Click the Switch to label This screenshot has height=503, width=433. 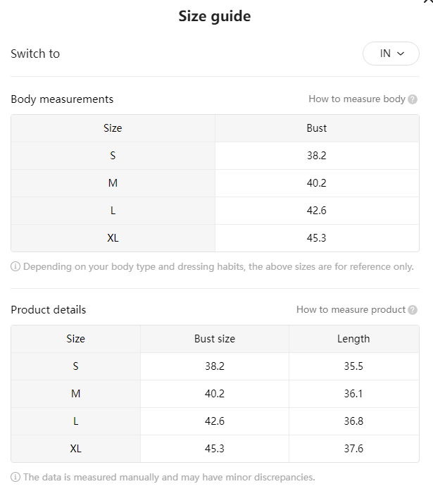click(x=35, y=54)
